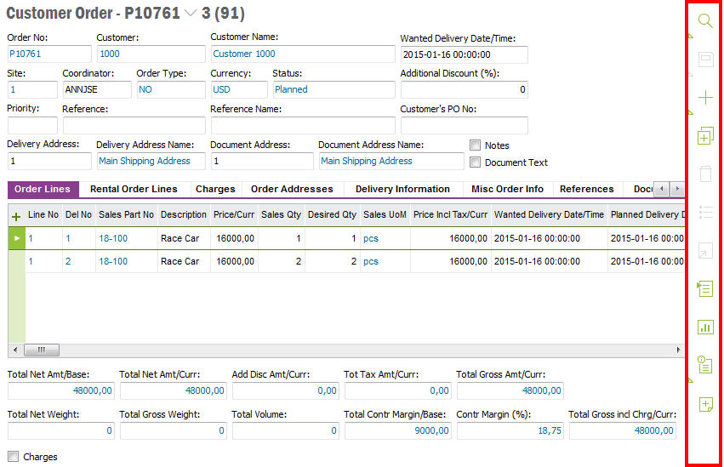This screenshot has height=467, width=724.
Task: Click the green plus New record icon
Action: click(x=704, y=98)
